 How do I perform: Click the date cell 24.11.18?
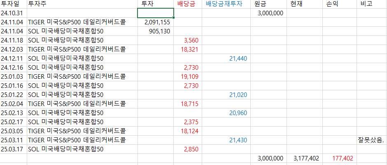click(13, 40)
